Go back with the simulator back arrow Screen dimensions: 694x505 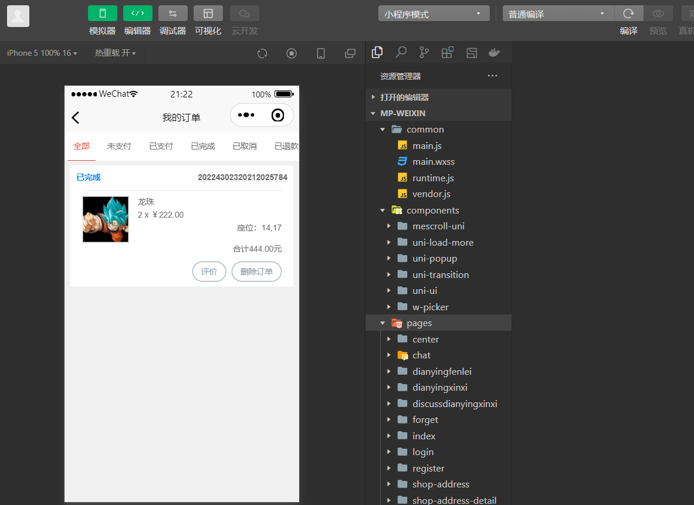(75, 118)
